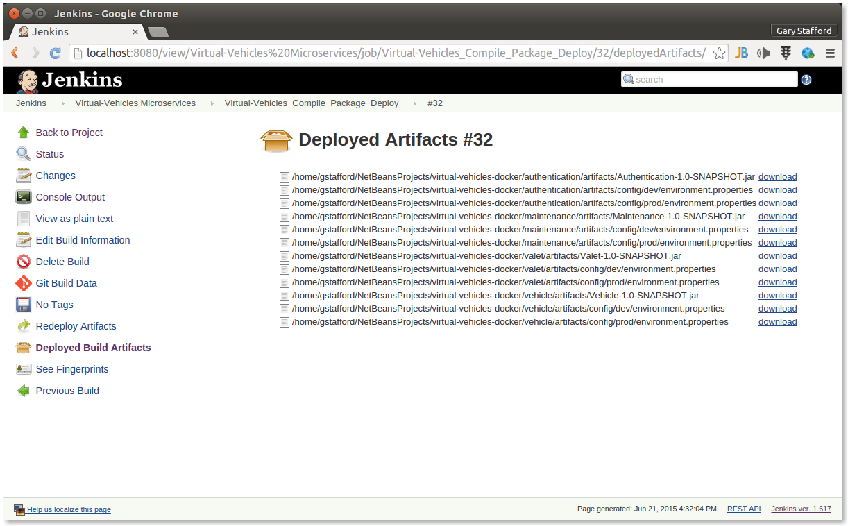Image resolution: width=848 pixels, height=526 pixels.
Task: Download maintenance prod environment.properties
Action: (777, 243)
